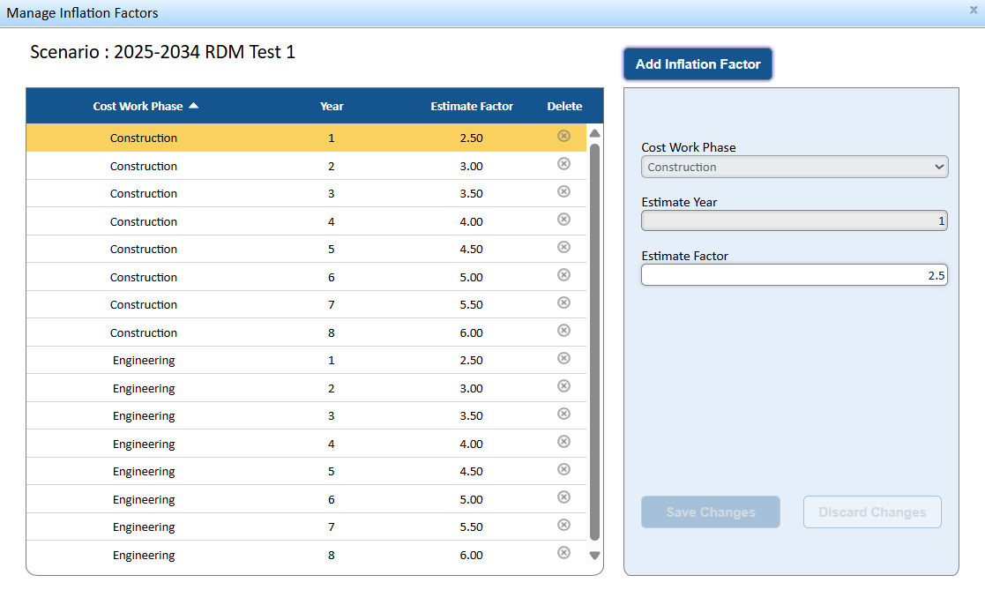Select the Construction row with factor 3.50
This screenshot has width=985, height=590.
(306, 193)
